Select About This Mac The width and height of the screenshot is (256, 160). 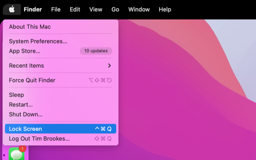tap(61, 27)
